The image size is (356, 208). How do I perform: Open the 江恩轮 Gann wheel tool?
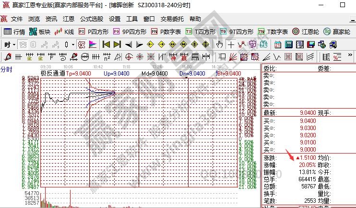coord(303,32)
